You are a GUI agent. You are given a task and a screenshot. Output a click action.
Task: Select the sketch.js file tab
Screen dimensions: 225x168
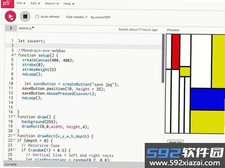(25, 28)
